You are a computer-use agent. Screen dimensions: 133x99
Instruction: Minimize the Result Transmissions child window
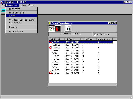point(109,23)
